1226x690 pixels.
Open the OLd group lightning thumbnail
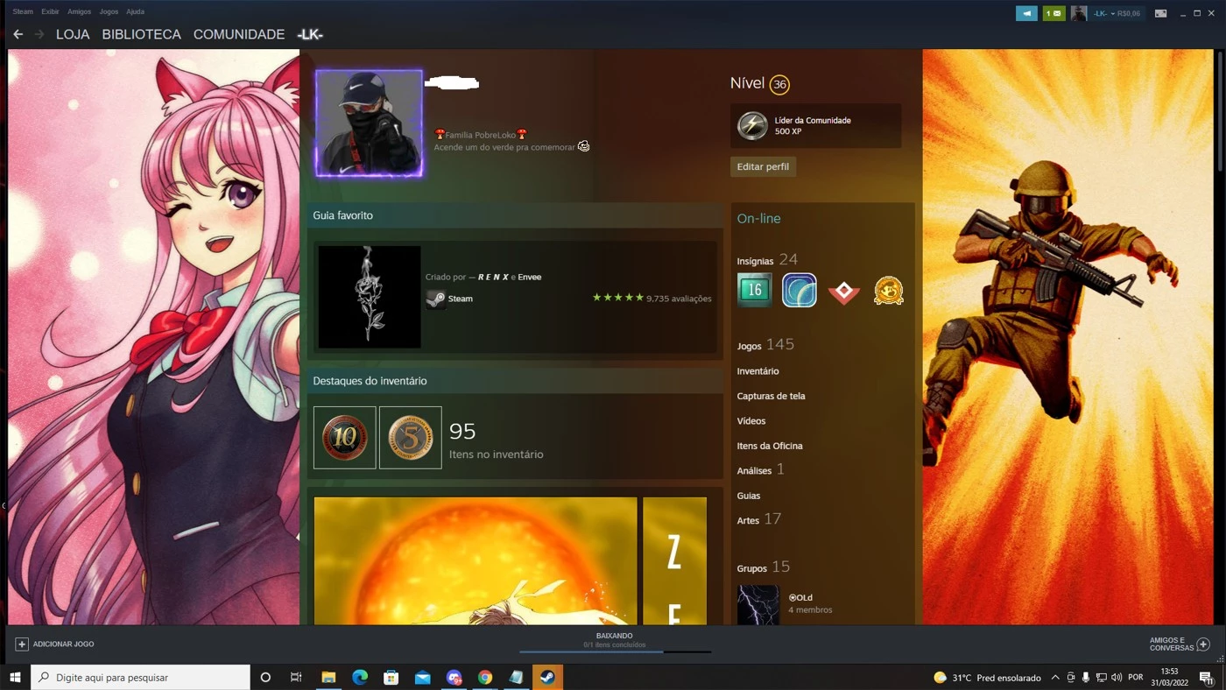pyautogui.click(x=757, y=604)
